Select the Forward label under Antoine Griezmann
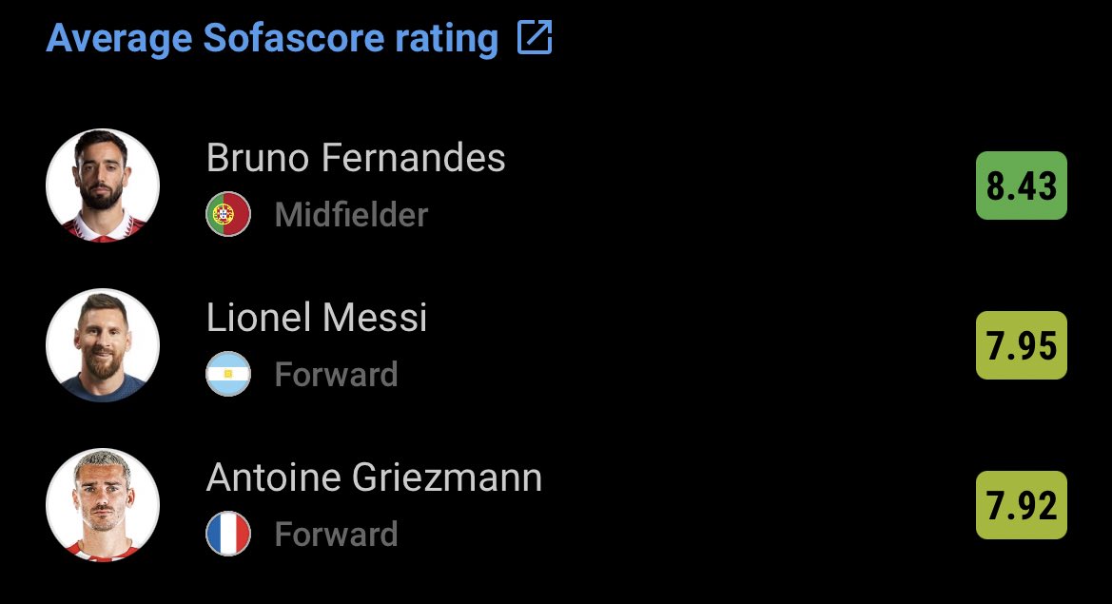The width and height of the screenshot is (1112, 604). click(x=336, y=535)
